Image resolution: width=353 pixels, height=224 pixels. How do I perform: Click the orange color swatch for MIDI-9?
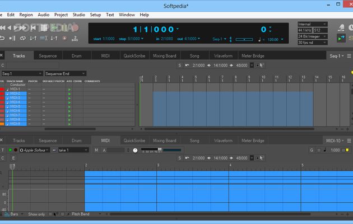tap(2, 124)
